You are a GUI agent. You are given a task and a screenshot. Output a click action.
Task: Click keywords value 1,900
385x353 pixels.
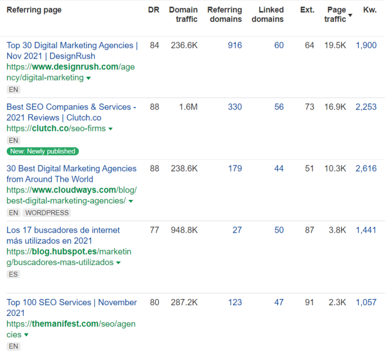coord(366,45)
